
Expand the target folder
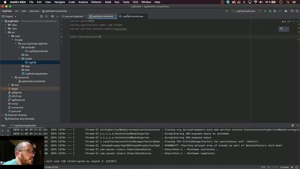(6, 89)
